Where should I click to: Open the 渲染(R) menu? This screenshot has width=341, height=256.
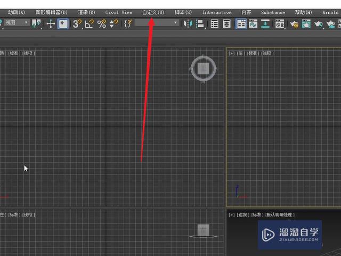click(86, 12)
